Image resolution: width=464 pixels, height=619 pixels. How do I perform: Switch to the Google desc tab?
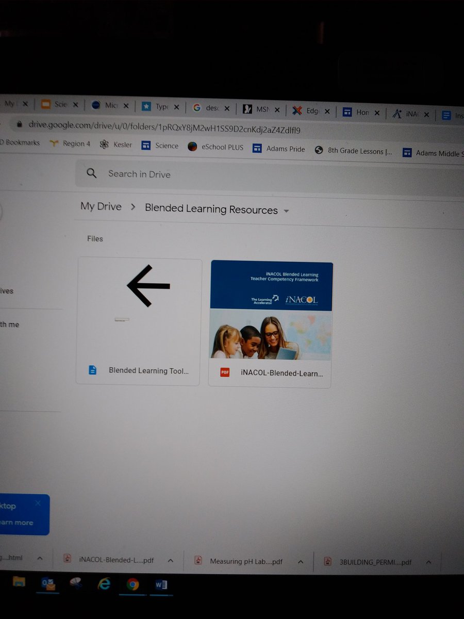coord(205,108)
